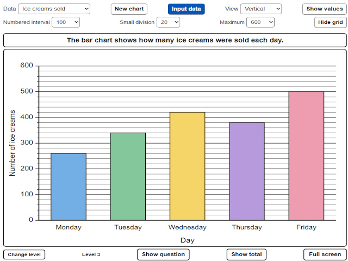Click the Show question button
This screenshot has width=348, height=261.
(x=163, y=254)
